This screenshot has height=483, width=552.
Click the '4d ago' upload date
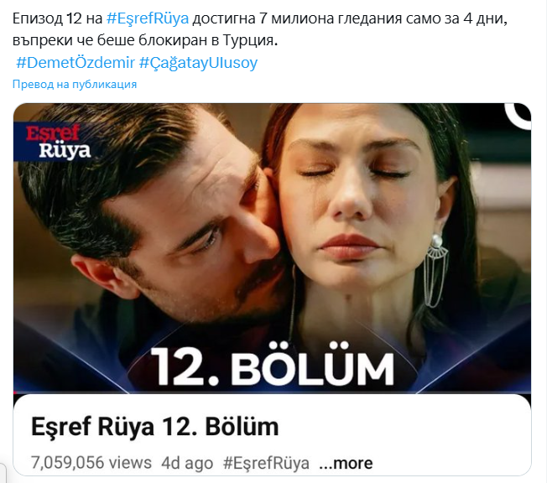pyautogui.click(x=187, y=464)
